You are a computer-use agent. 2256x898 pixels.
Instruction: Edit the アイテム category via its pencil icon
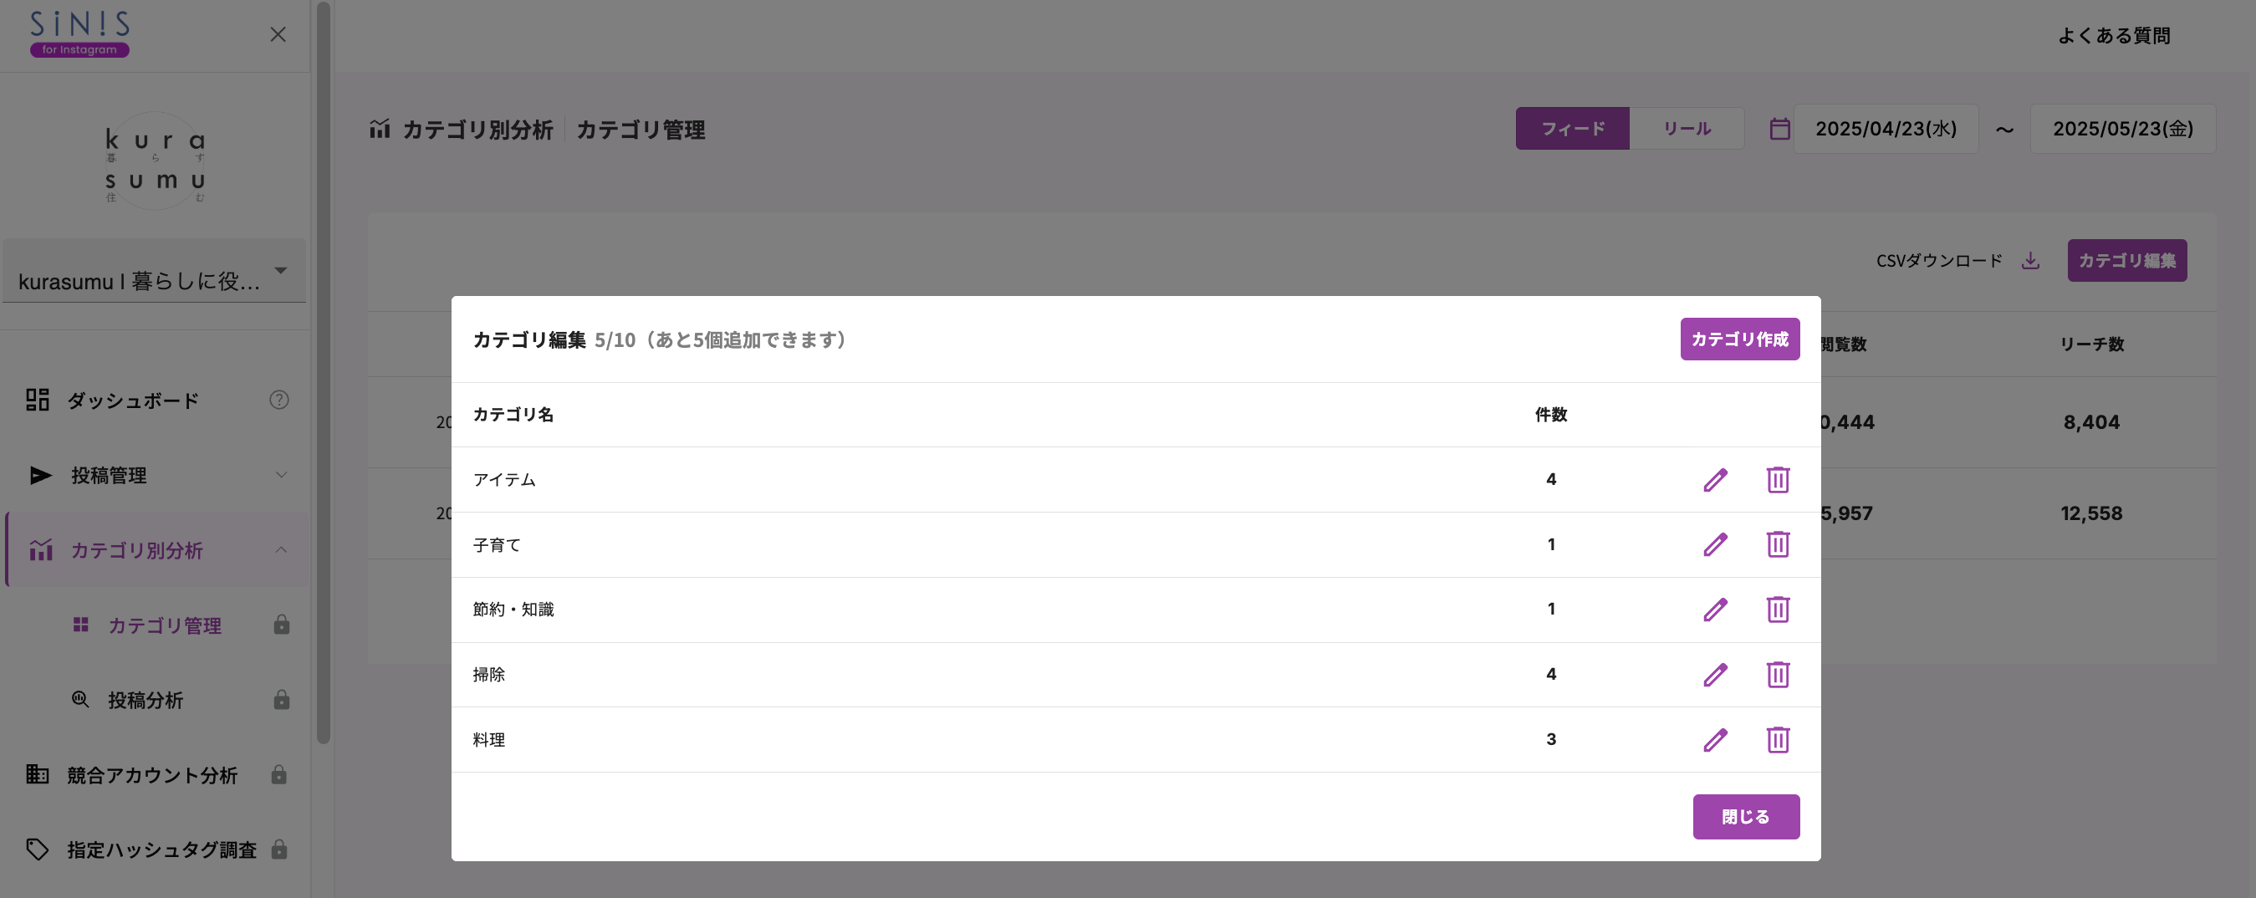[1716, 479]
